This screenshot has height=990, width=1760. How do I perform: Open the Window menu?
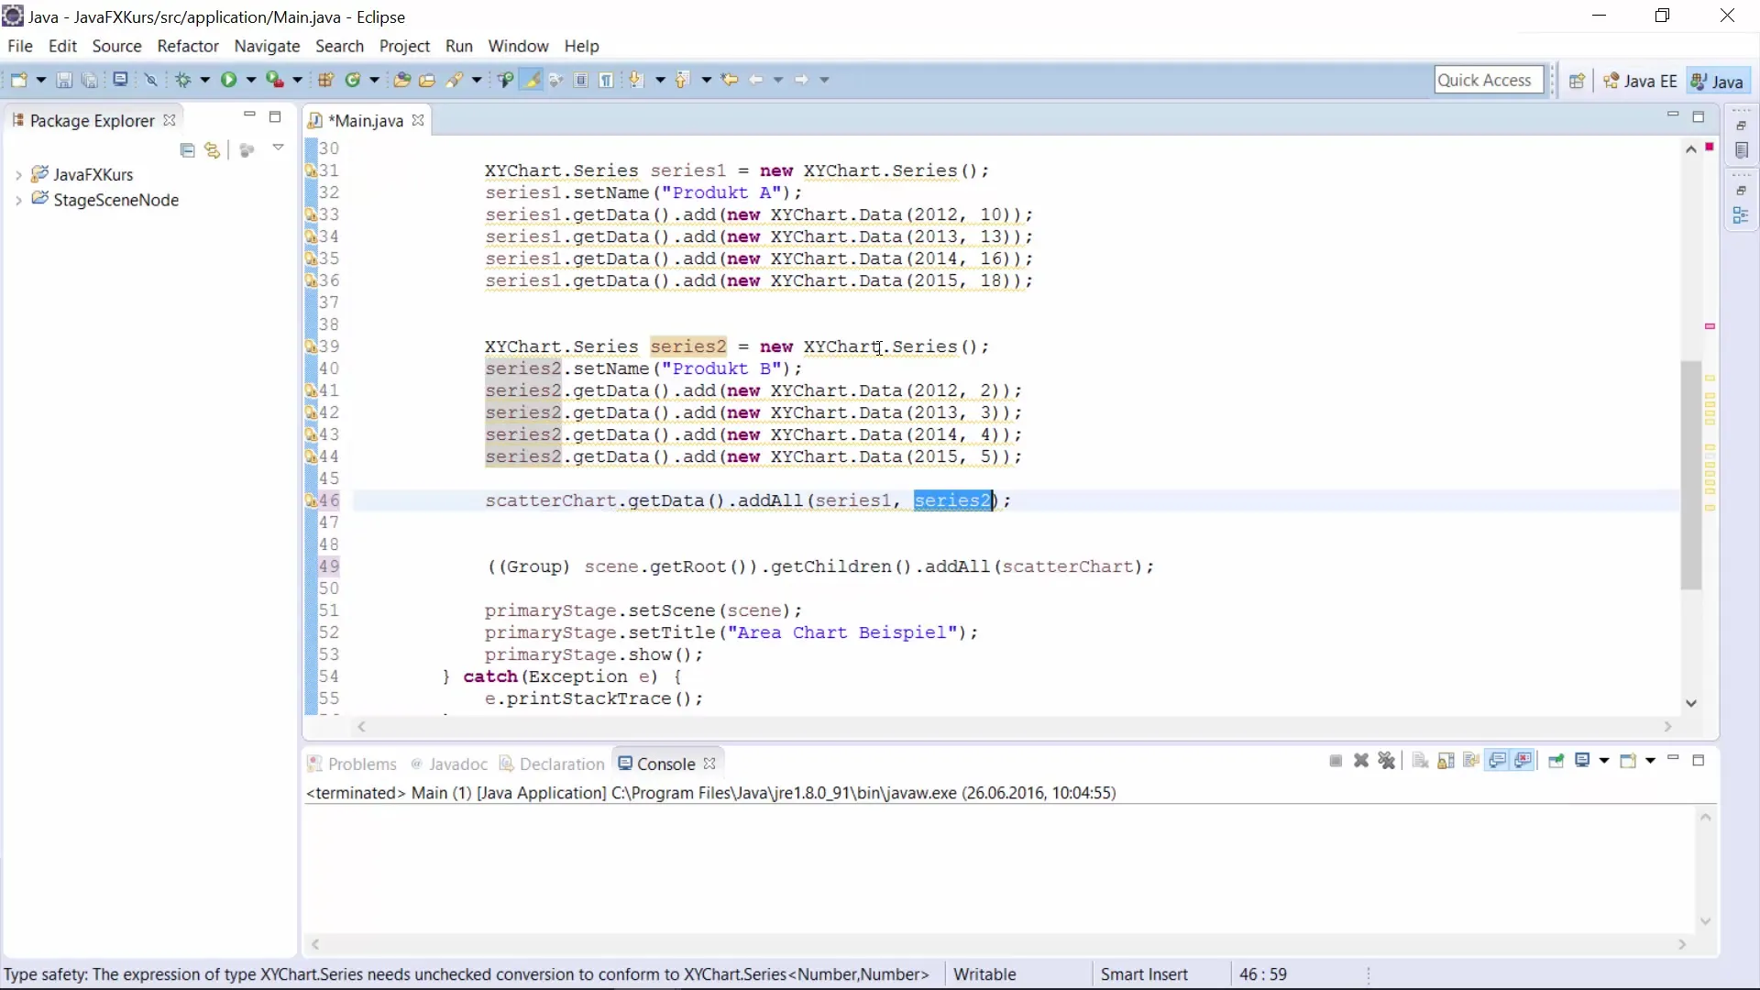518,46
